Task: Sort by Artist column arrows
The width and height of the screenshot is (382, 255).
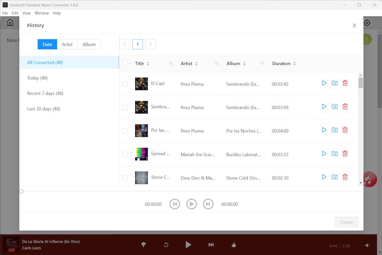Action: click(x=196, y=64)
